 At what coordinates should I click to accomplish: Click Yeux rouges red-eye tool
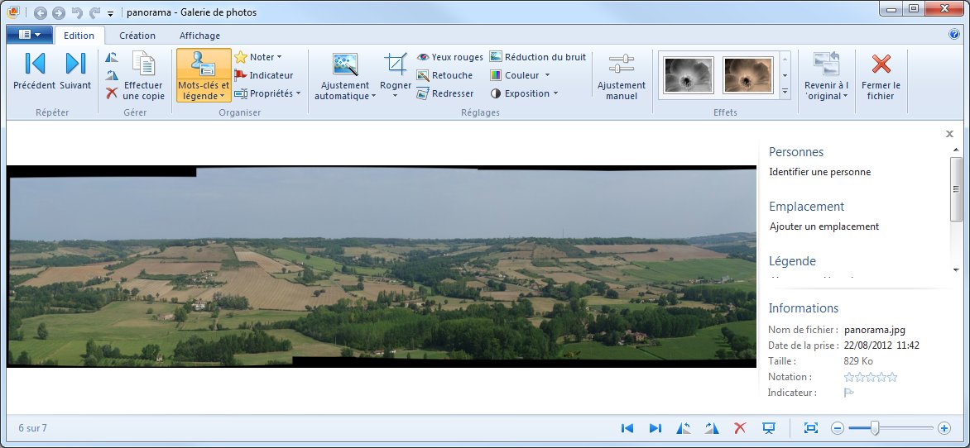click(x=449, y=57)
